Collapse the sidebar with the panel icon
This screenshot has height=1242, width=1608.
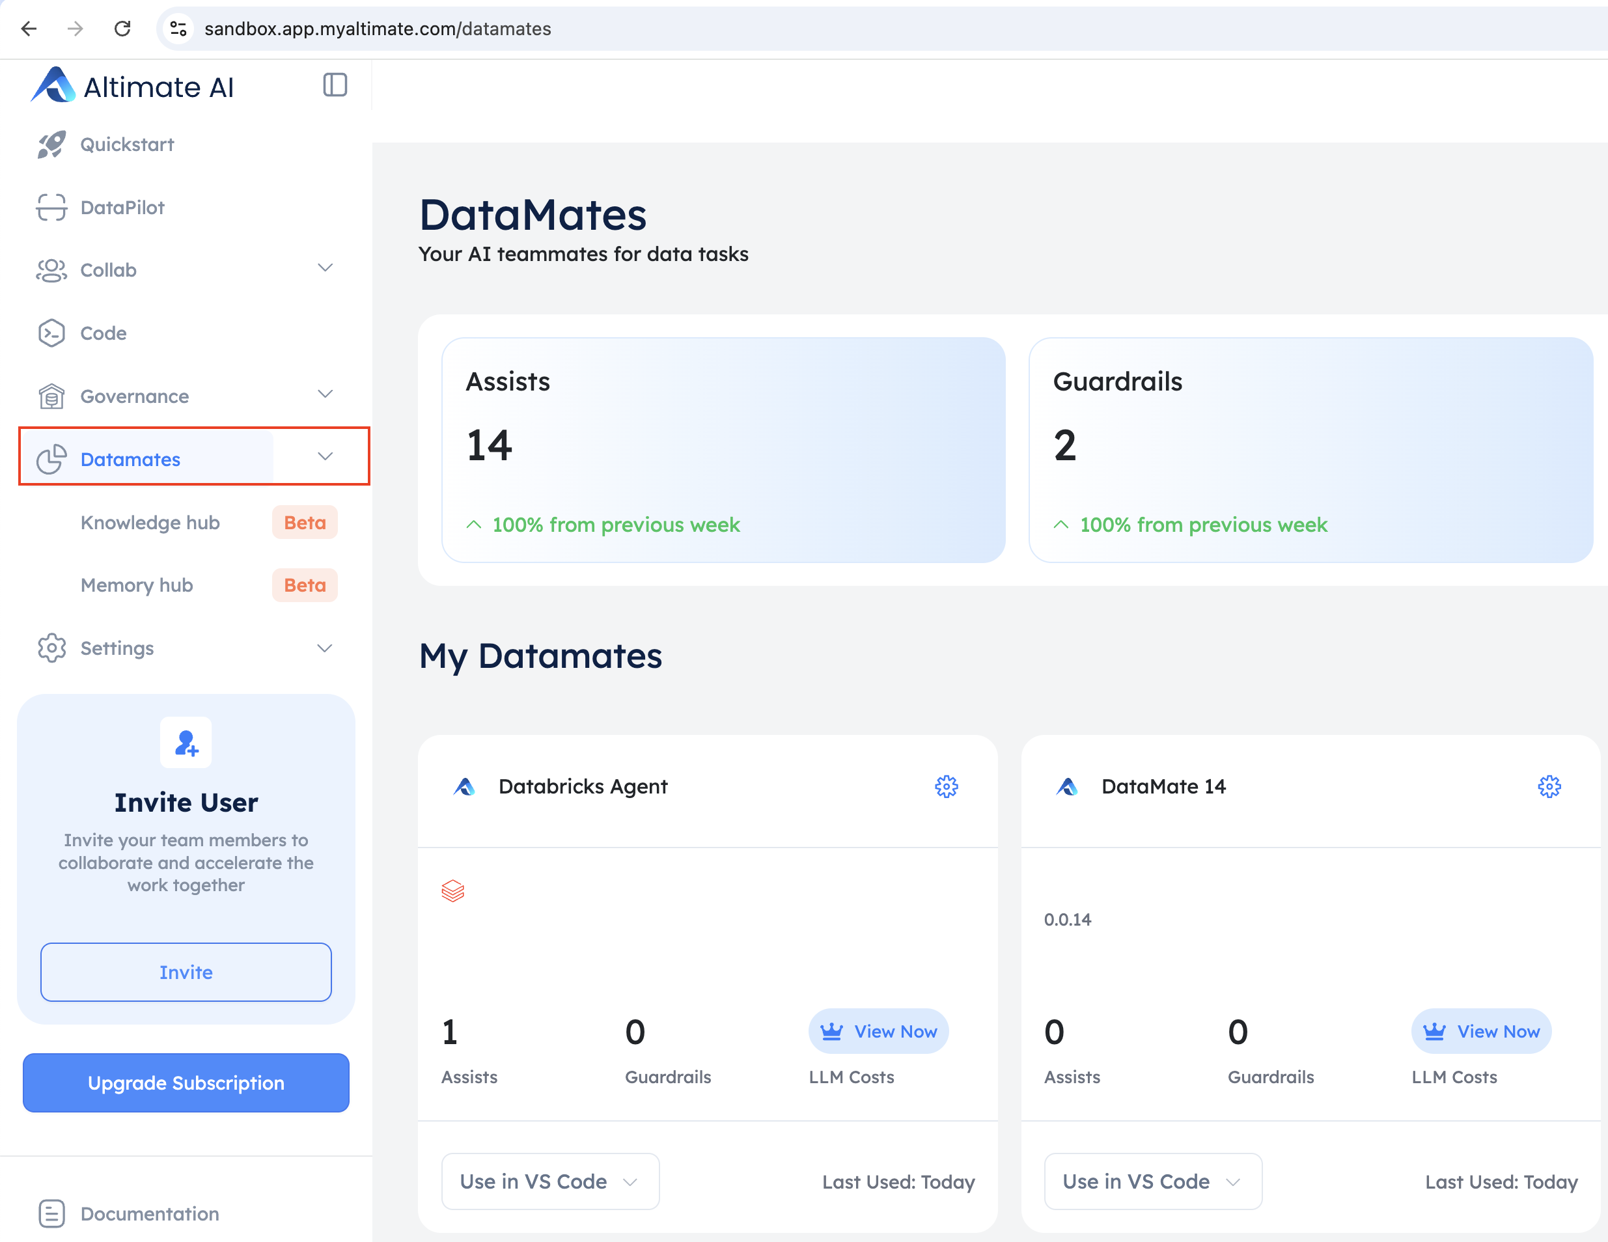tap(335, 85)
